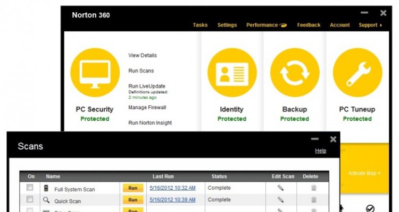Click the delete trash icon for Full System Scan
Image resolution: width=399 pixels, height=212 pixels.
click(x=314, y=188)
